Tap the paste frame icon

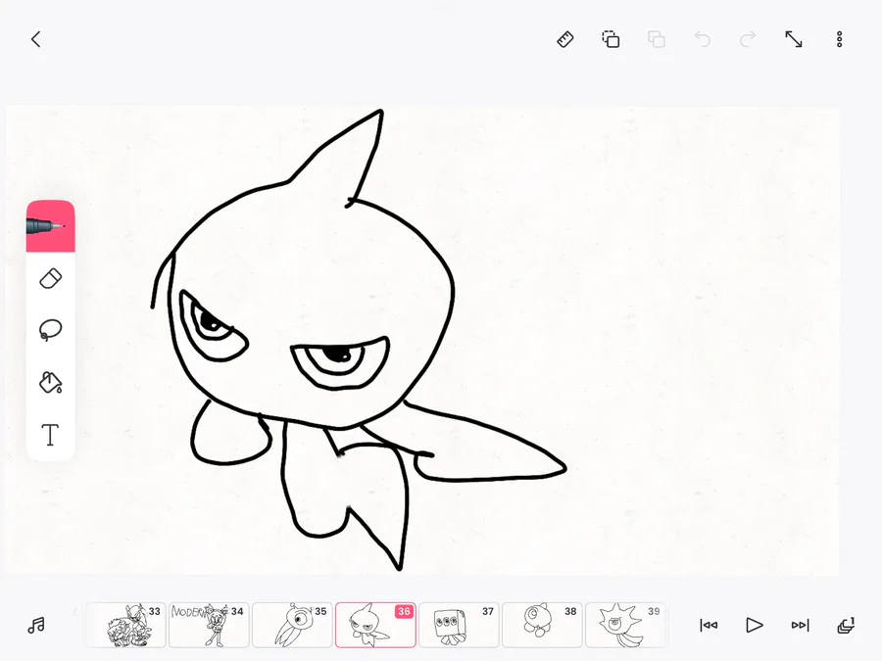point(657,39)
